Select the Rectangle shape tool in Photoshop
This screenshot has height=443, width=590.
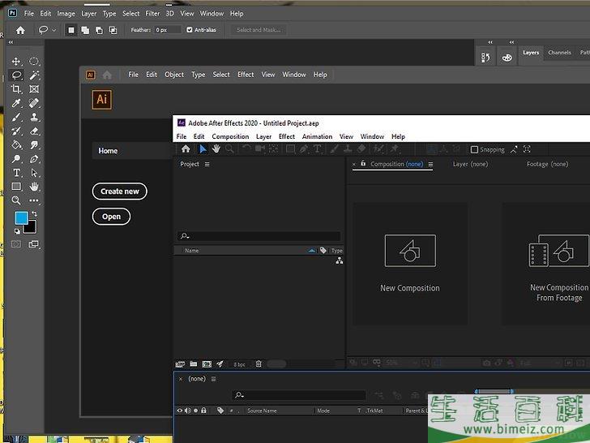pyautogui.click(x=16, y=187)
